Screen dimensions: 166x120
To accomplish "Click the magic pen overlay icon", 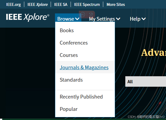I will click(91, 14).
